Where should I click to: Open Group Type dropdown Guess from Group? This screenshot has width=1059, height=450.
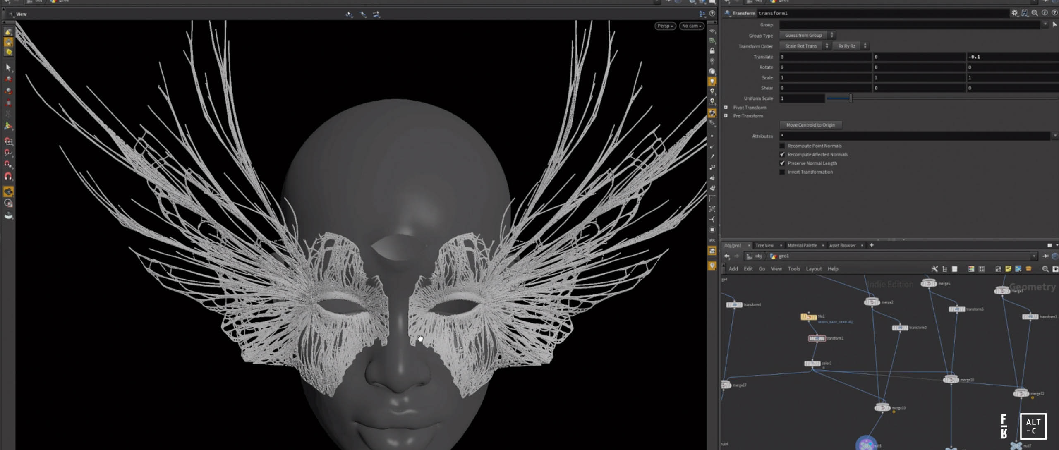click(x=808, y=36)
